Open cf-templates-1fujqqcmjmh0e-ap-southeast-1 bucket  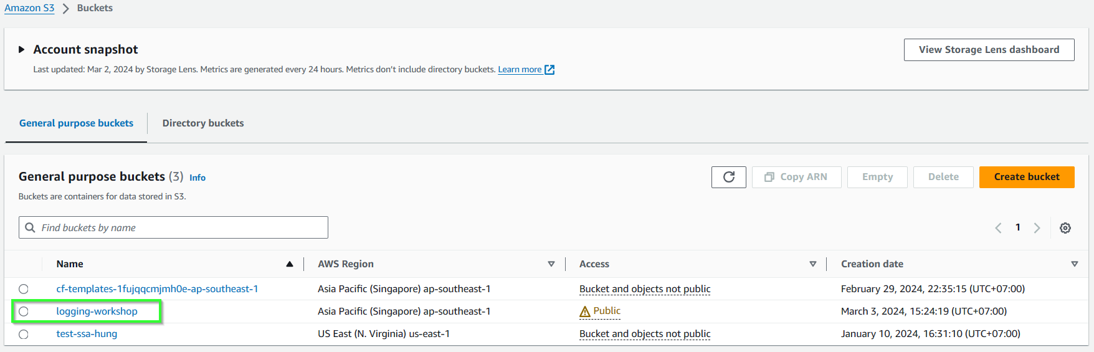click(157, 289)
